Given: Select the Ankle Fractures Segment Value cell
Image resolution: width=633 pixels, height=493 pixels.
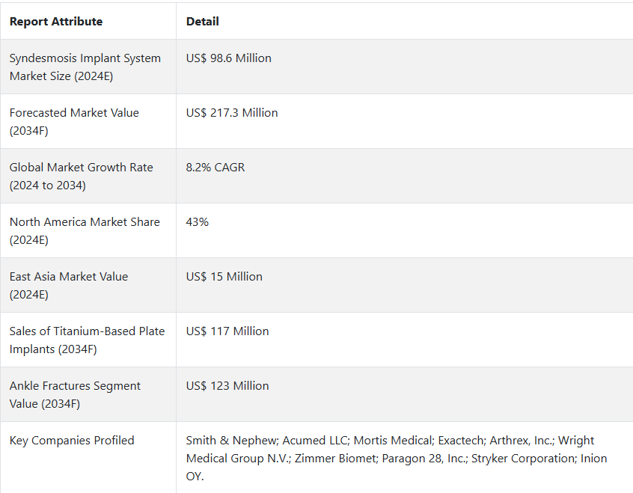Looking at the screenshot, I should [x=88, y=394].
